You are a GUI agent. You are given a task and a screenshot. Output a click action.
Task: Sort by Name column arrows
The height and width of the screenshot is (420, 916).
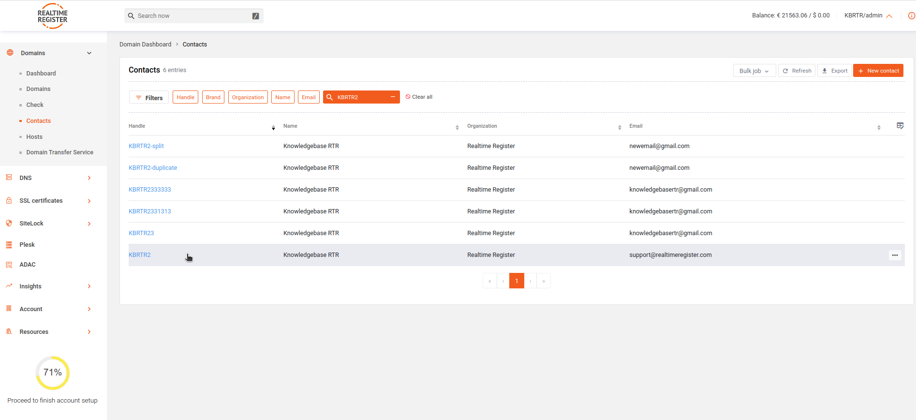(457, 127)
